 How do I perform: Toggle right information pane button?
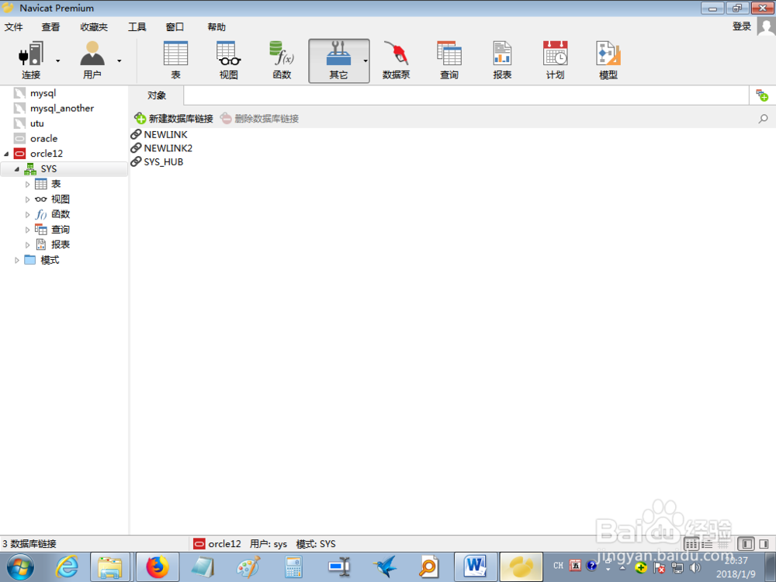[764, 544]
